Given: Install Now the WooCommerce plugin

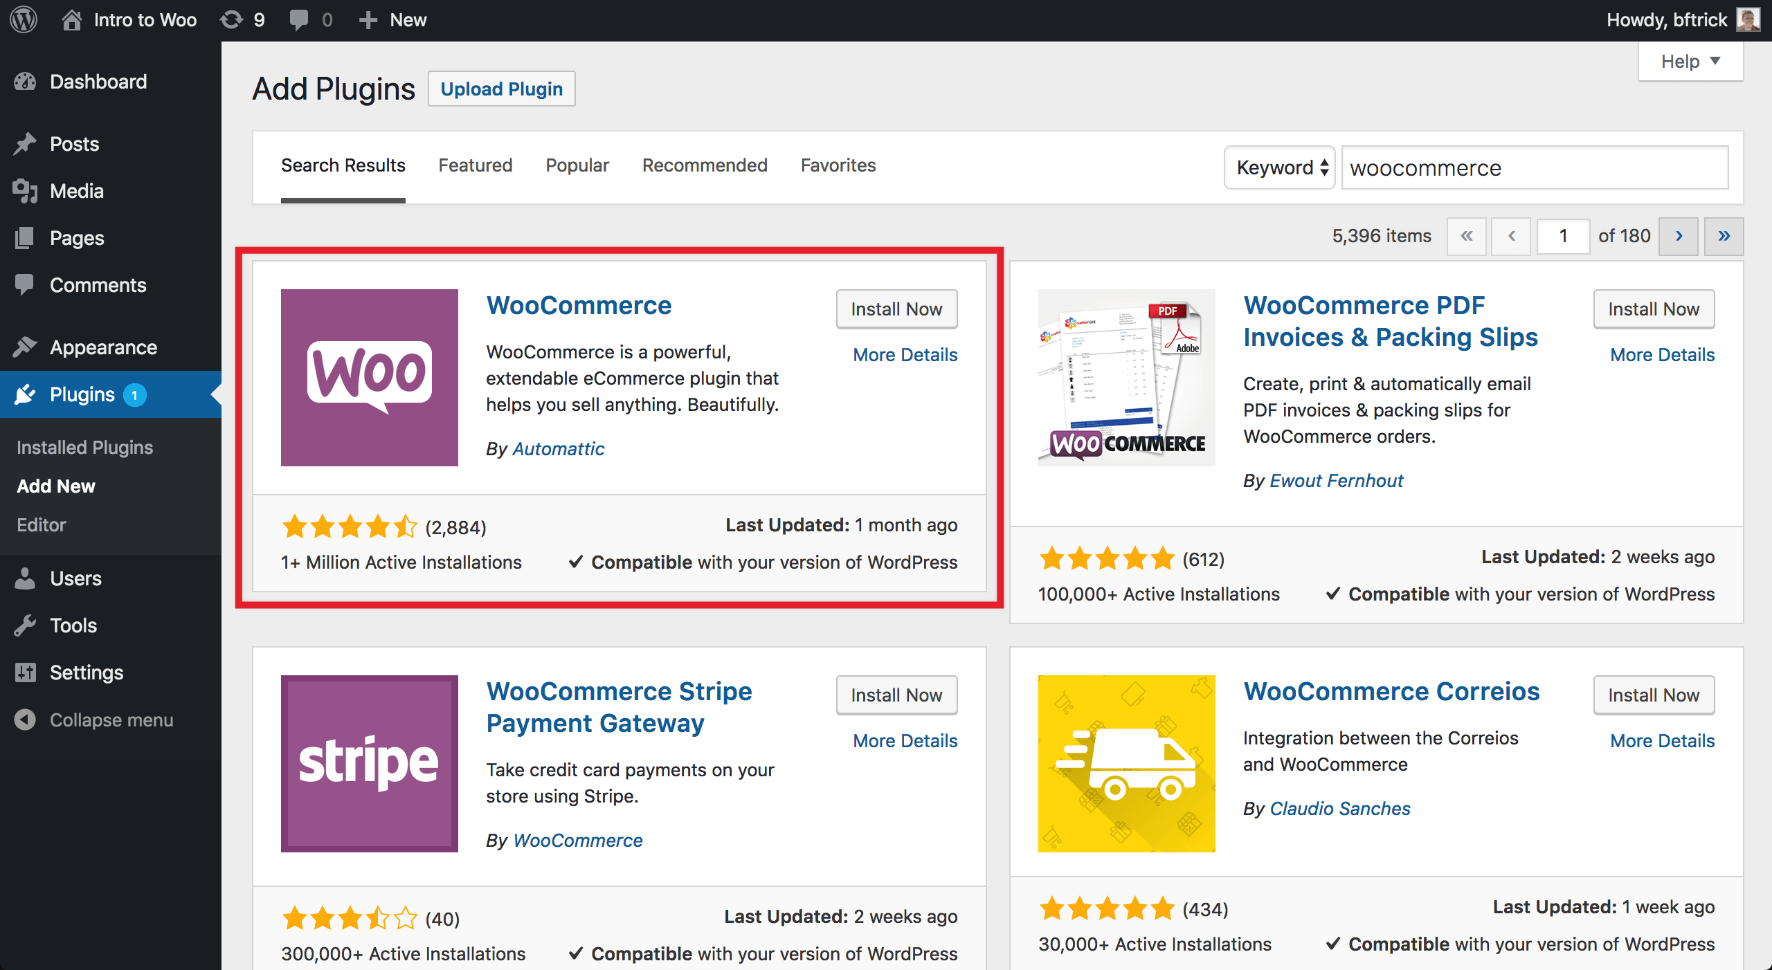Looking at the screenshot, I should [896, 309].
